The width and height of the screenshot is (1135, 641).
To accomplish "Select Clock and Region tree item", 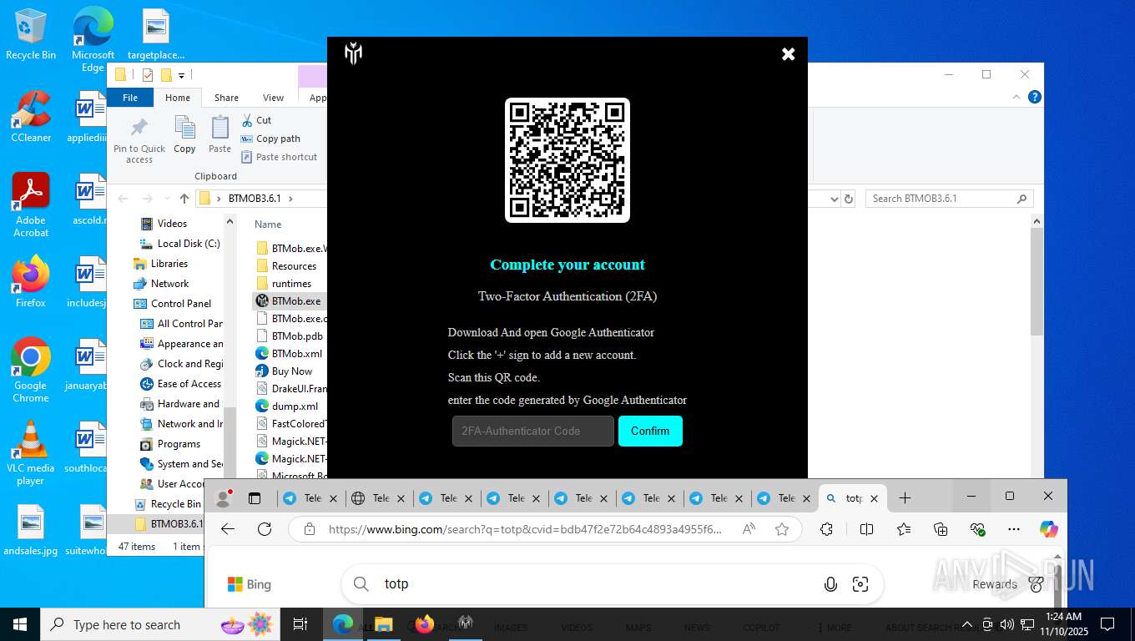I will pyautogui.click(x=189, y=363).
